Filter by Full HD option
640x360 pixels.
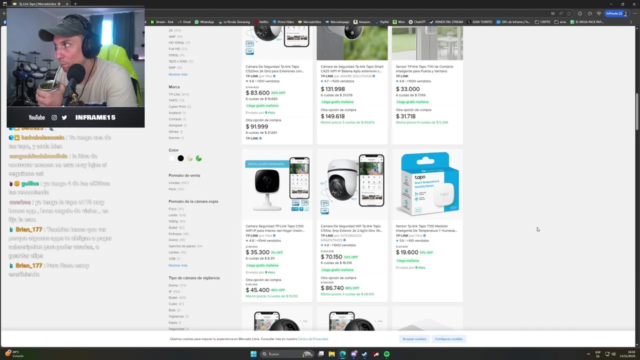pyautogui.click(x=177, y=49)
